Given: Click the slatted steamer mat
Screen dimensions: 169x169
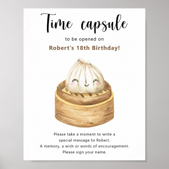Looking at the screenshot, I should click(85, 94).
